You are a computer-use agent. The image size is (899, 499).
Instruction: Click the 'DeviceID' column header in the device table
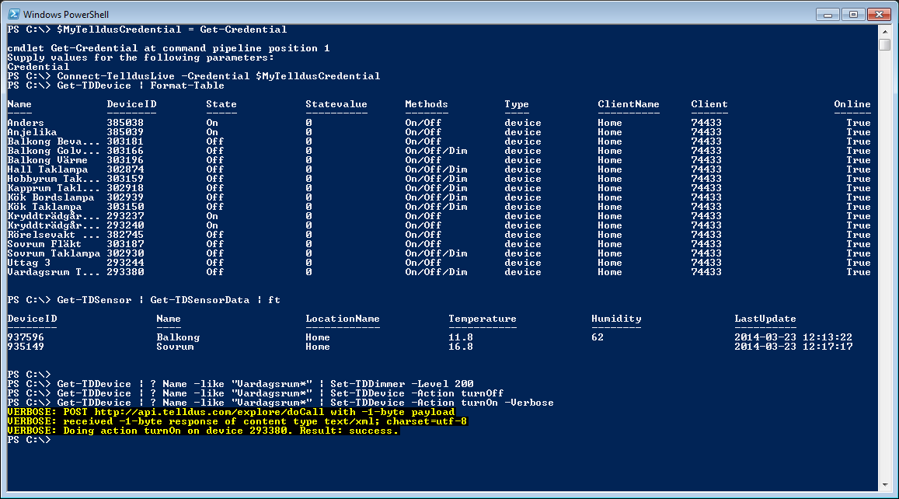click(131, 104)
